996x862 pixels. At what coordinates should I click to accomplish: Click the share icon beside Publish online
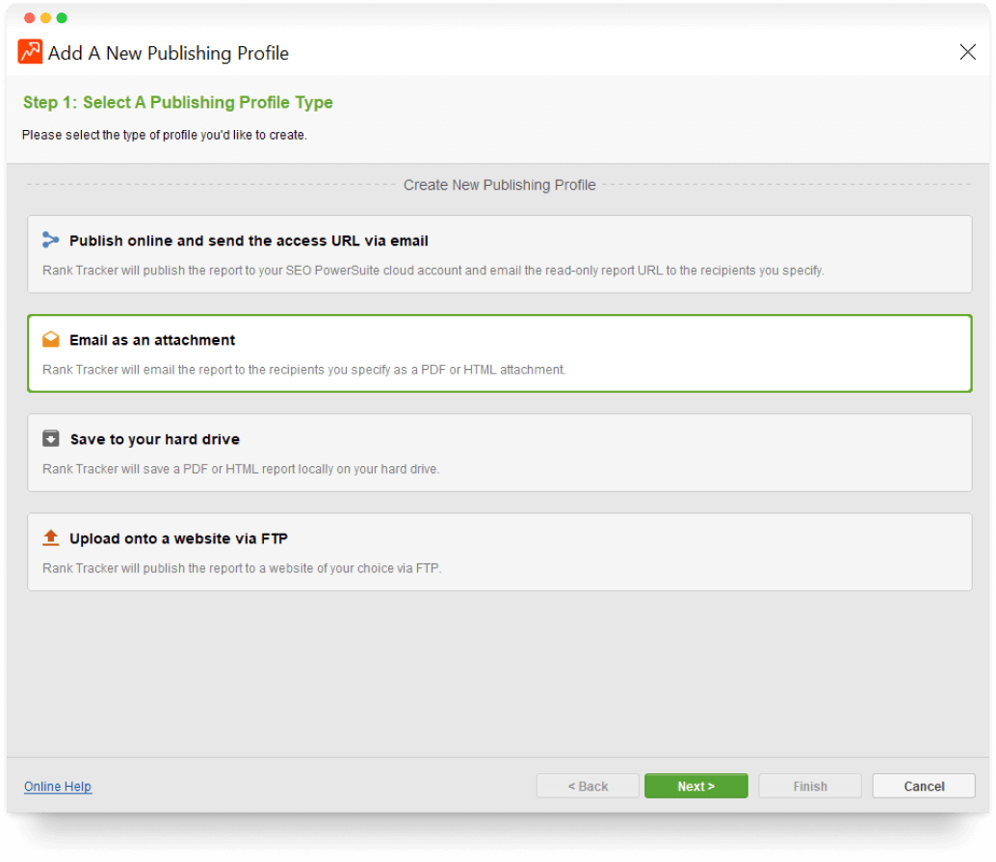tap(51, 240)
